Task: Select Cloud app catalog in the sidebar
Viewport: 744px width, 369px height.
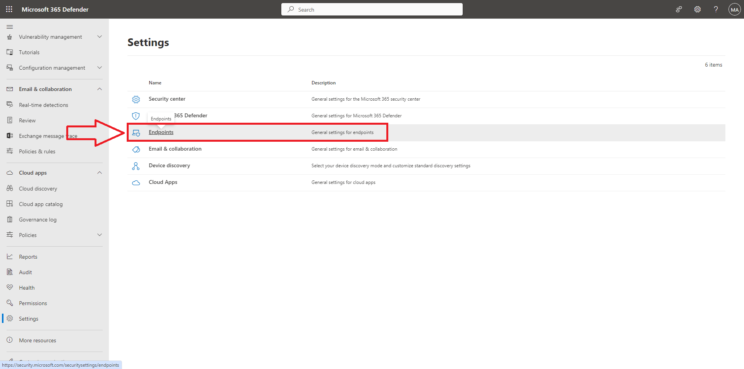Action: coord(41,204)
